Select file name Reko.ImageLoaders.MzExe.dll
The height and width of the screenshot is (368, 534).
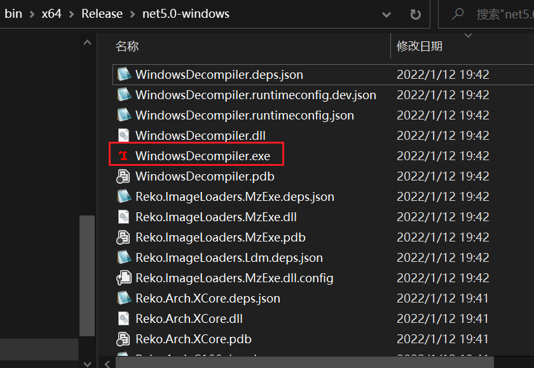point(216,217)
